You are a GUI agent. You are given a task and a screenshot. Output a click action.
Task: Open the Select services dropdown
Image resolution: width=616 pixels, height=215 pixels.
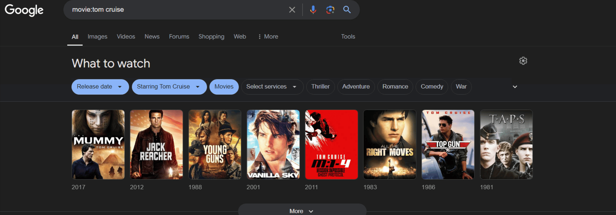coord(272,87)
